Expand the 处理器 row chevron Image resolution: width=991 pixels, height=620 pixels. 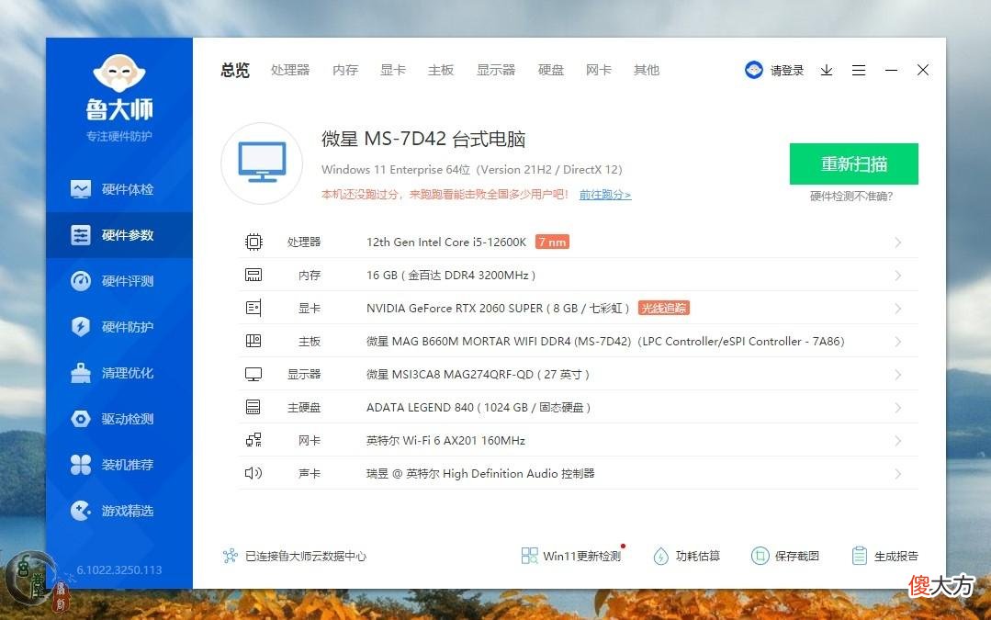coord(898,242)
